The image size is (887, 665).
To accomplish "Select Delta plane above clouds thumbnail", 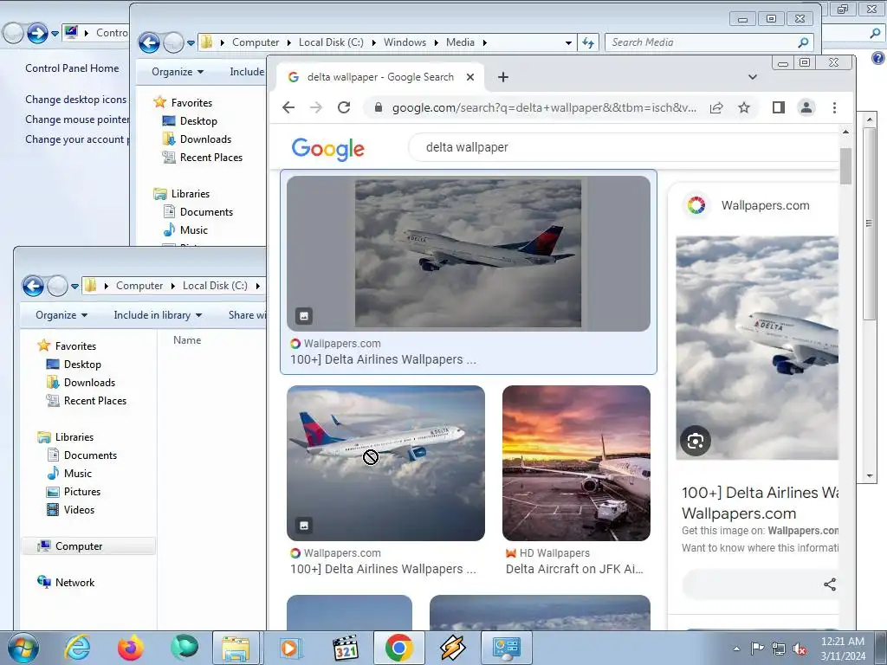I will [x=385, y=463].
